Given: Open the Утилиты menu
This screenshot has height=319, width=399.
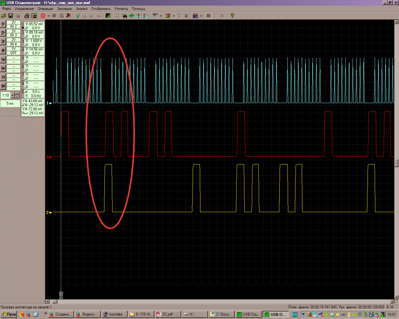Looking at the screenshot, I should [122, 8].
